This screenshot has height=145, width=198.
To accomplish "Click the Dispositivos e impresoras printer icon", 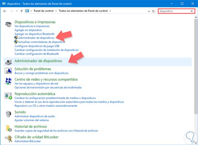I will coord(8,24).
